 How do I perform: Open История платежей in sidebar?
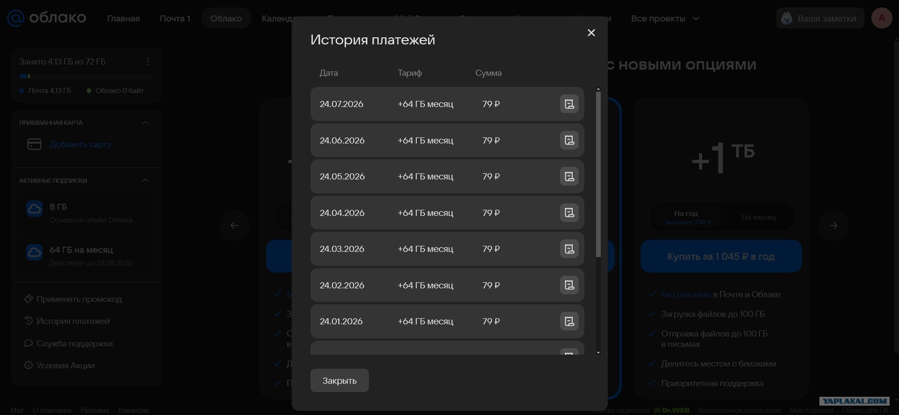coord(73,321)
